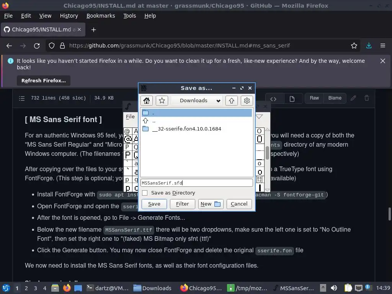Open clipboard manager tray icon
392x294 pixels.
point(348,288)
